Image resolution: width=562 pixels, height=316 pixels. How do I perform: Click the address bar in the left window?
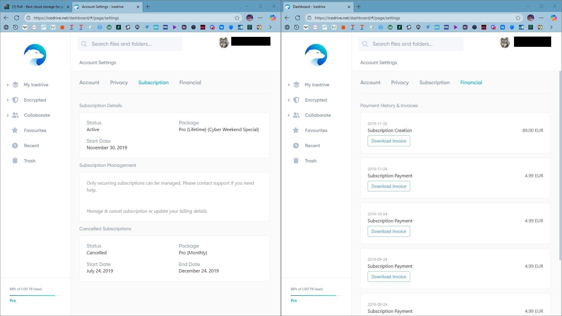coord(133,18)
